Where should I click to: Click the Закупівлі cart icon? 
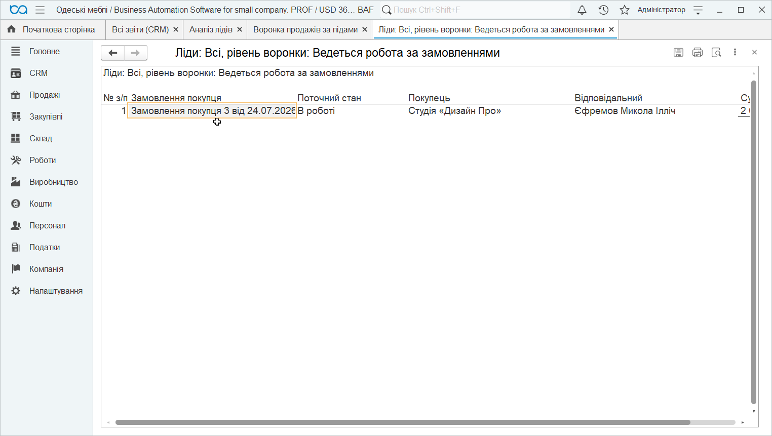(x=16, y=116)
